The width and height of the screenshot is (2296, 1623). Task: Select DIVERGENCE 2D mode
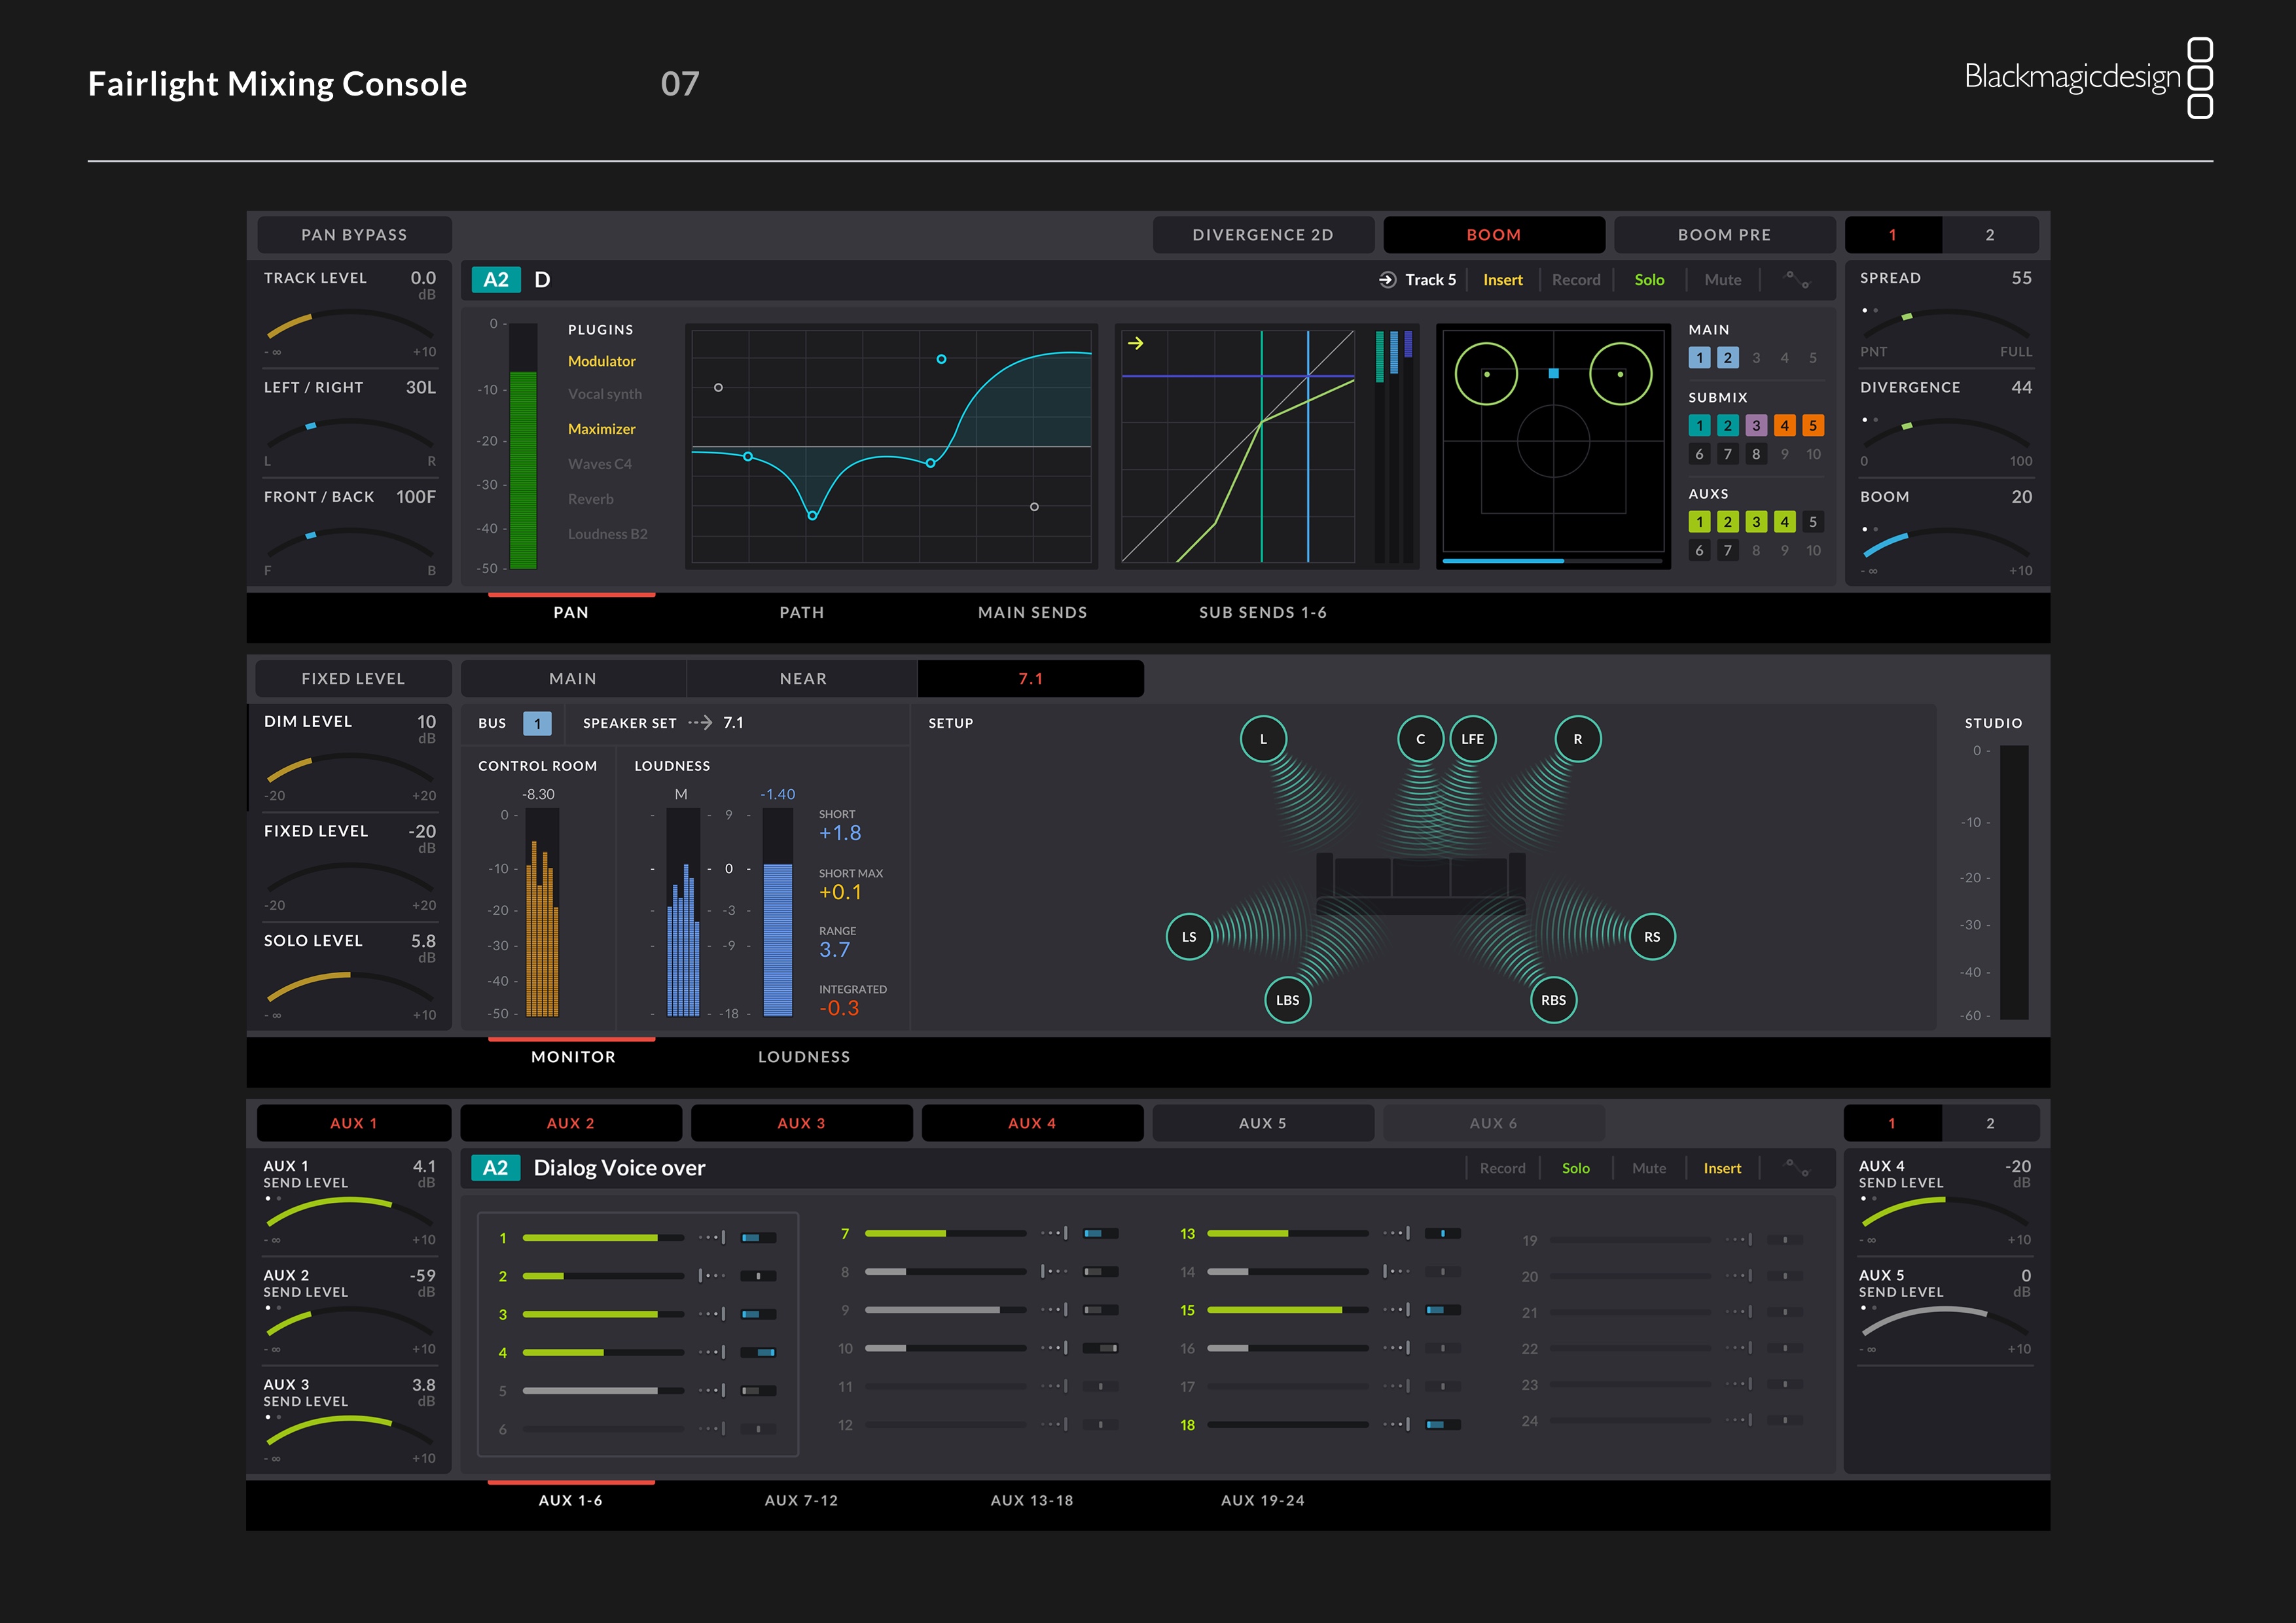tap(1264, 234)
